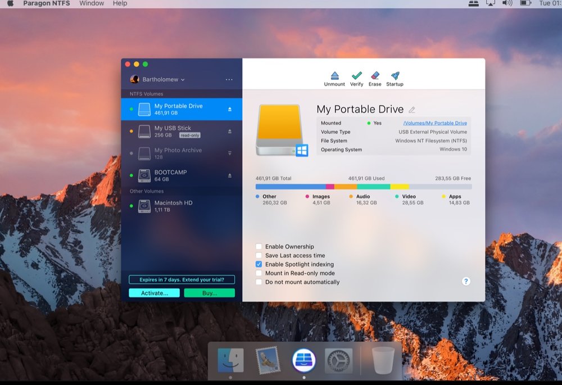The image size is (562, 385).
Task: Open Finder from the Dock
Action: (x=230, y=360)
